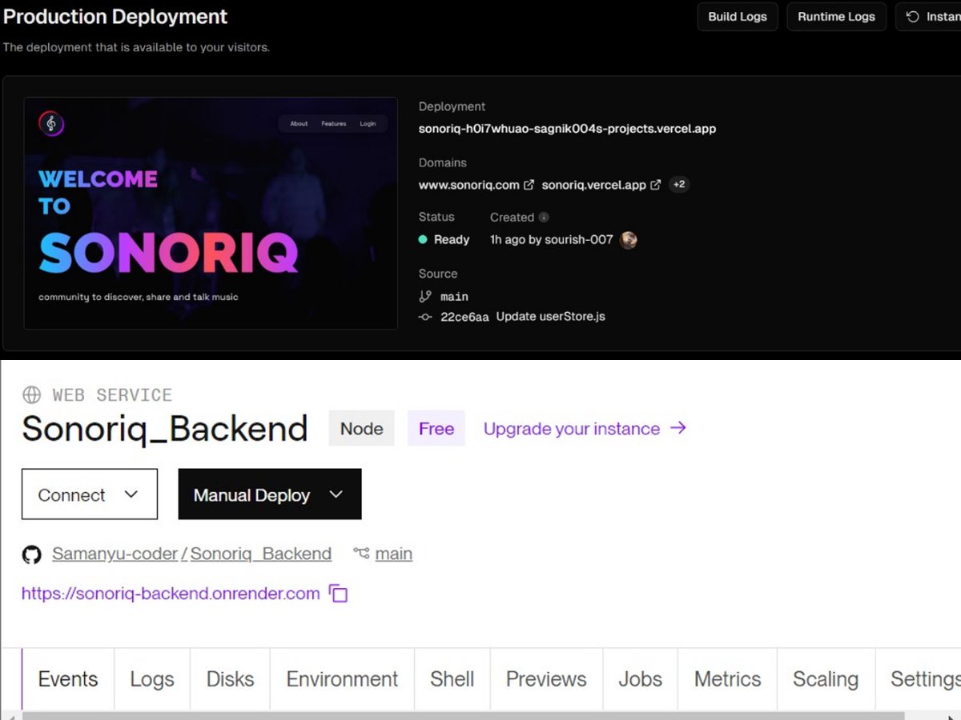Go to the Environment tab

[342, 679]
